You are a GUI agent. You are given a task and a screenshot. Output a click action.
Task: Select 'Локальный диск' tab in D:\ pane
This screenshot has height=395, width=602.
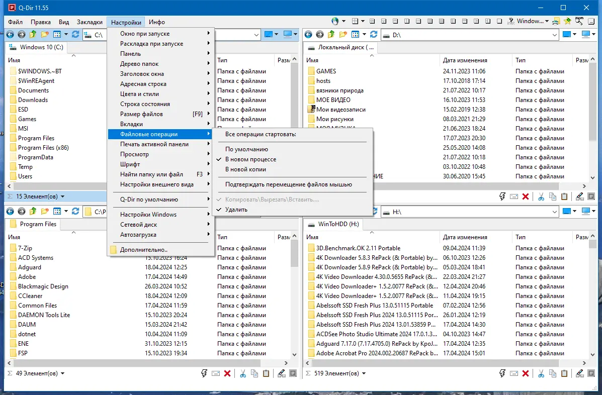(341, 47)
